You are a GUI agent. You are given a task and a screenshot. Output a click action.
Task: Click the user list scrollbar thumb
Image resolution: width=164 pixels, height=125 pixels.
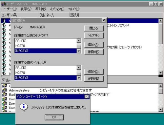(160, 33)
